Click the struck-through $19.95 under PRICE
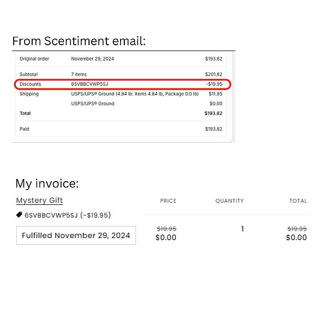 coord(166,229)
